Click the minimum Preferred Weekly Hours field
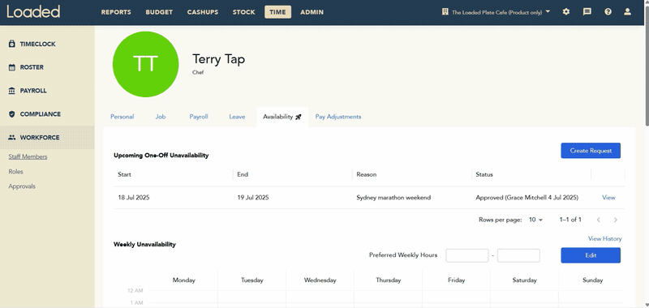Viewport: 649px width, 308px height. coord(467,255)
